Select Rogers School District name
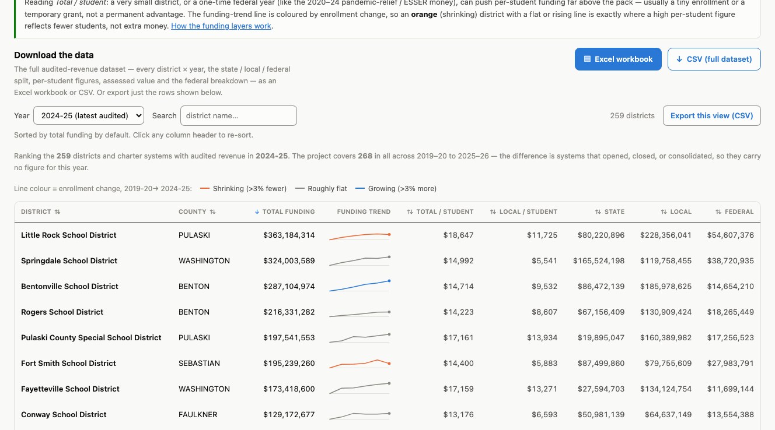This screenshot has width=775, height=430. coord(62,312)
